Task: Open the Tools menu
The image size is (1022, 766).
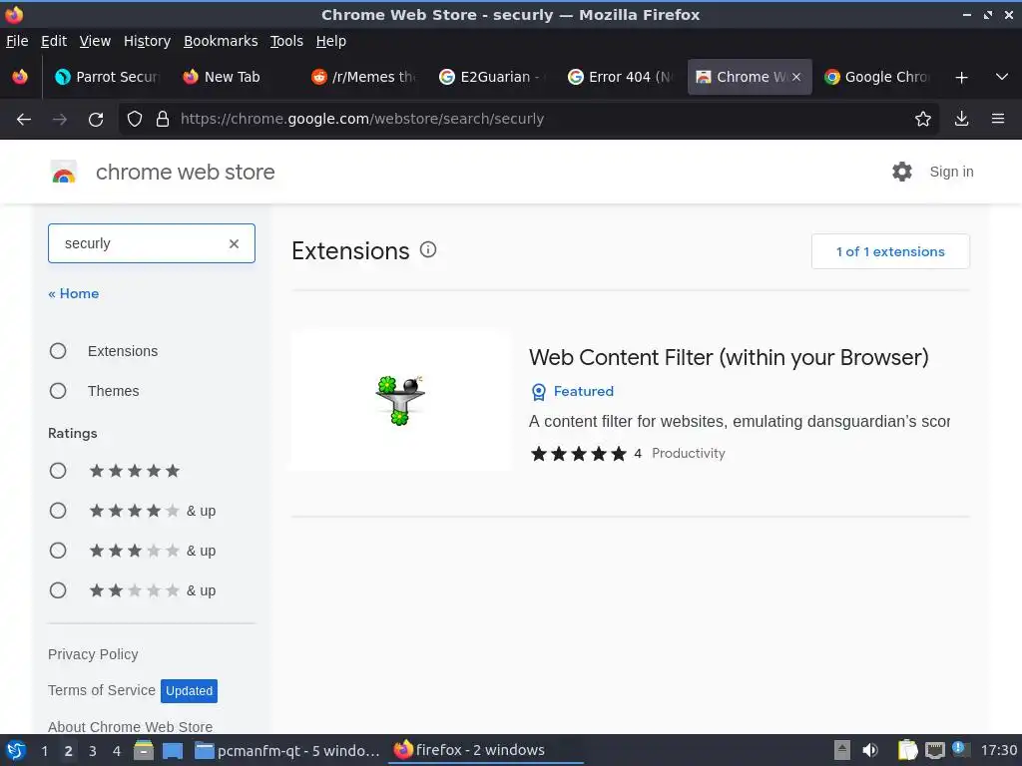Action: click(x=286, y=41)
